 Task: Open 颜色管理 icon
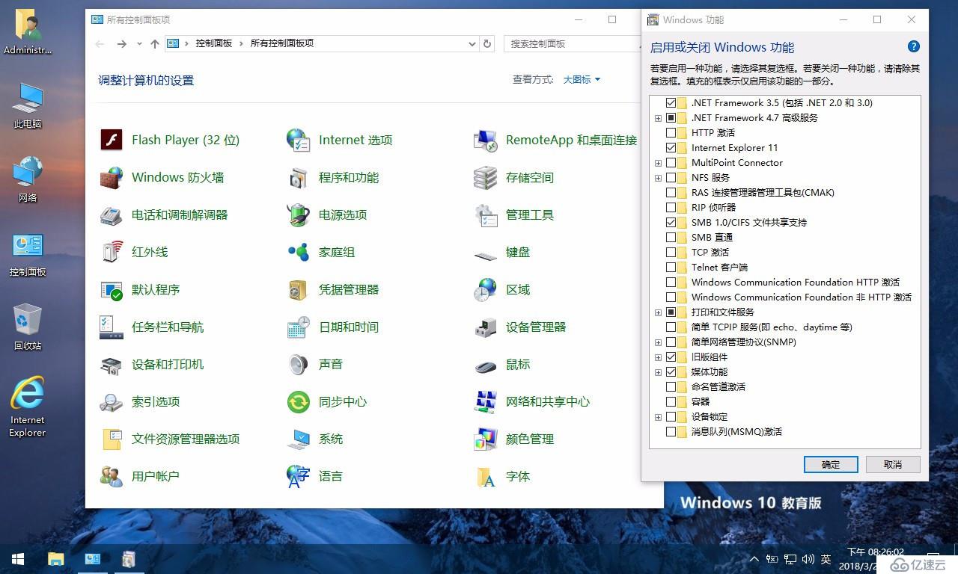tap(486, 439)
